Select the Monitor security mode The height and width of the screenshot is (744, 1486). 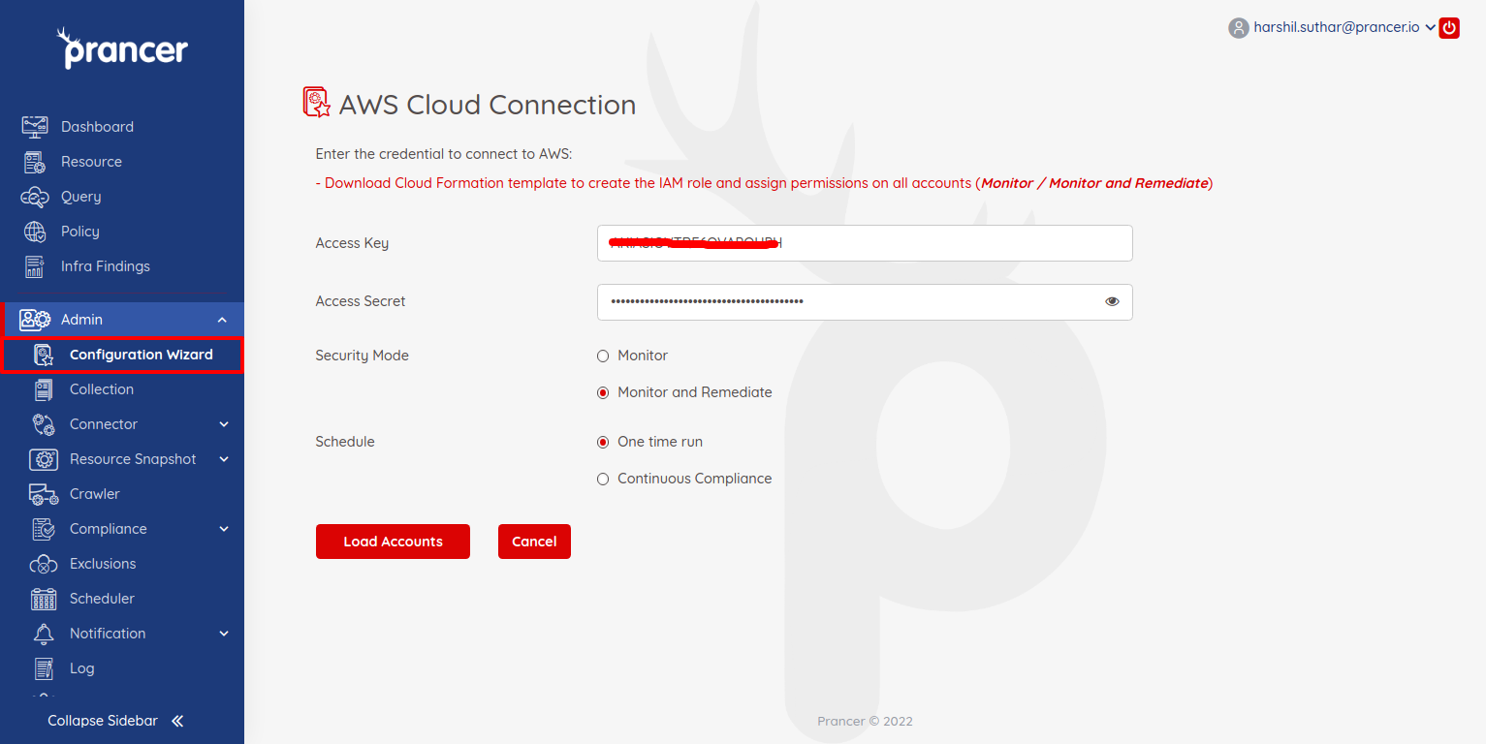603,356
